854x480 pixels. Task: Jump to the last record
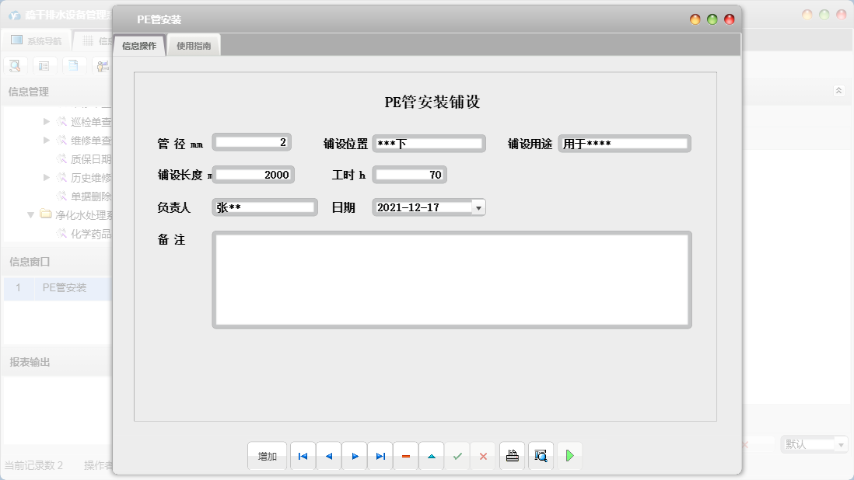(x=380, y=456)
